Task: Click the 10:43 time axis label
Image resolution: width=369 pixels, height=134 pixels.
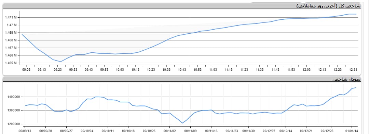Action: pyautogui.click(x=182, y=70)
